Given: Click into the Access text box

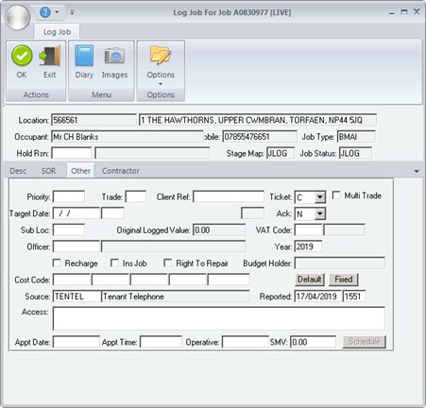Looking at the screenshot, I should [x=219, y=318].
